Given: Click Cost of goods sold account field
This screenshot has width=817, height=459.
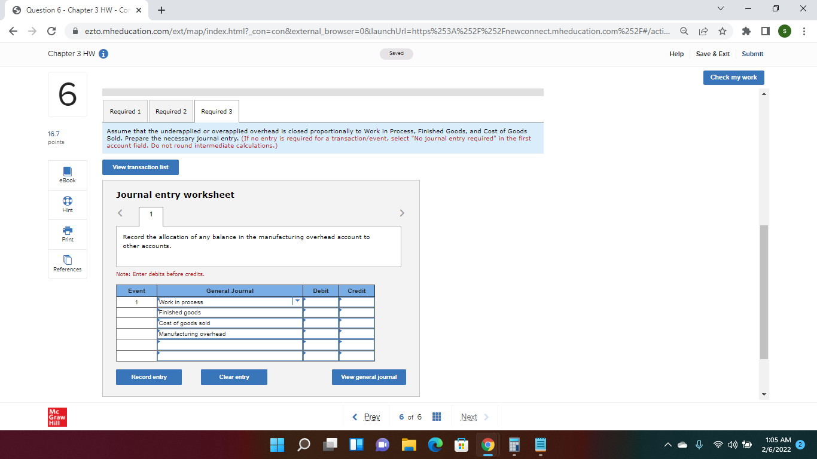Looking at the screenshot, I should click(x=230, y=323).
